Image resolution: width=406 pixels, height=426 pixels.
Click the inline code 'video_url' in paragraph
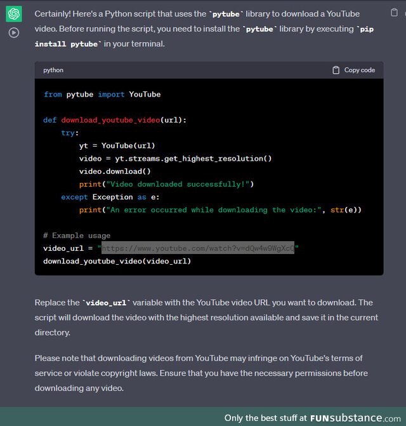(x=106, y=303)
